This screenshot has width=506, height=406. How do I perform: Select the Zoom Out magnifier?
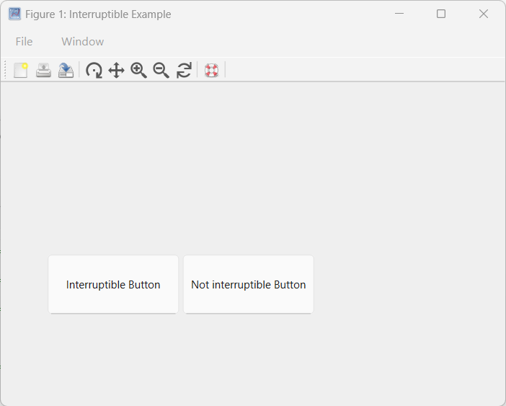tap(161, 70)
